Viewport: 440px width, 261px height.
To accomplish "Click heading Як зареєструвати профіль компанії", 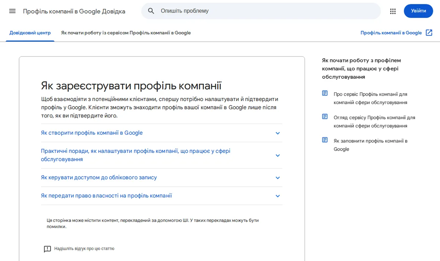I will pyautogui.click(x=131, y=86).
